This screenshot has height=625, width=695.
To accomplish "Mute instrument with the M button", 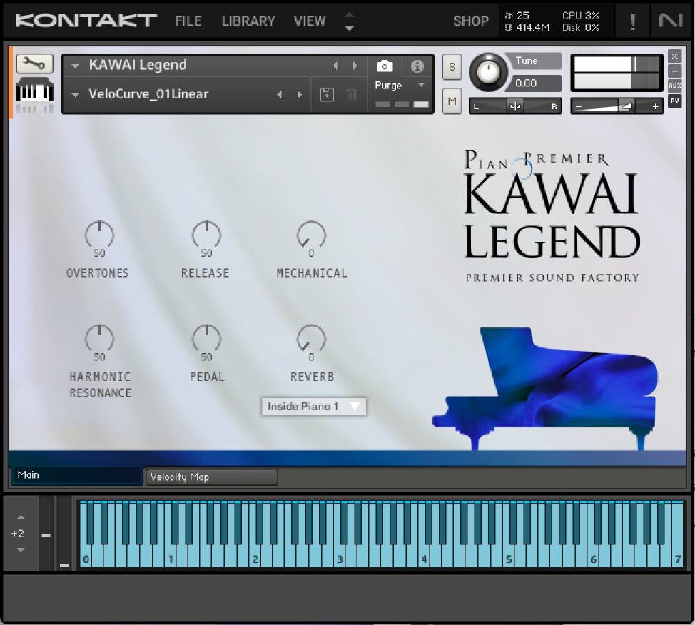I will [452, 101].
